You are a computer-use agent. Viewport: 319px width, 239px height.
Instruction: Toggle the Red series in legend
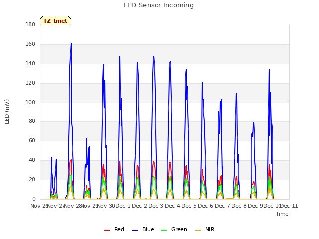pyautogui.click(x=114, y=229)
